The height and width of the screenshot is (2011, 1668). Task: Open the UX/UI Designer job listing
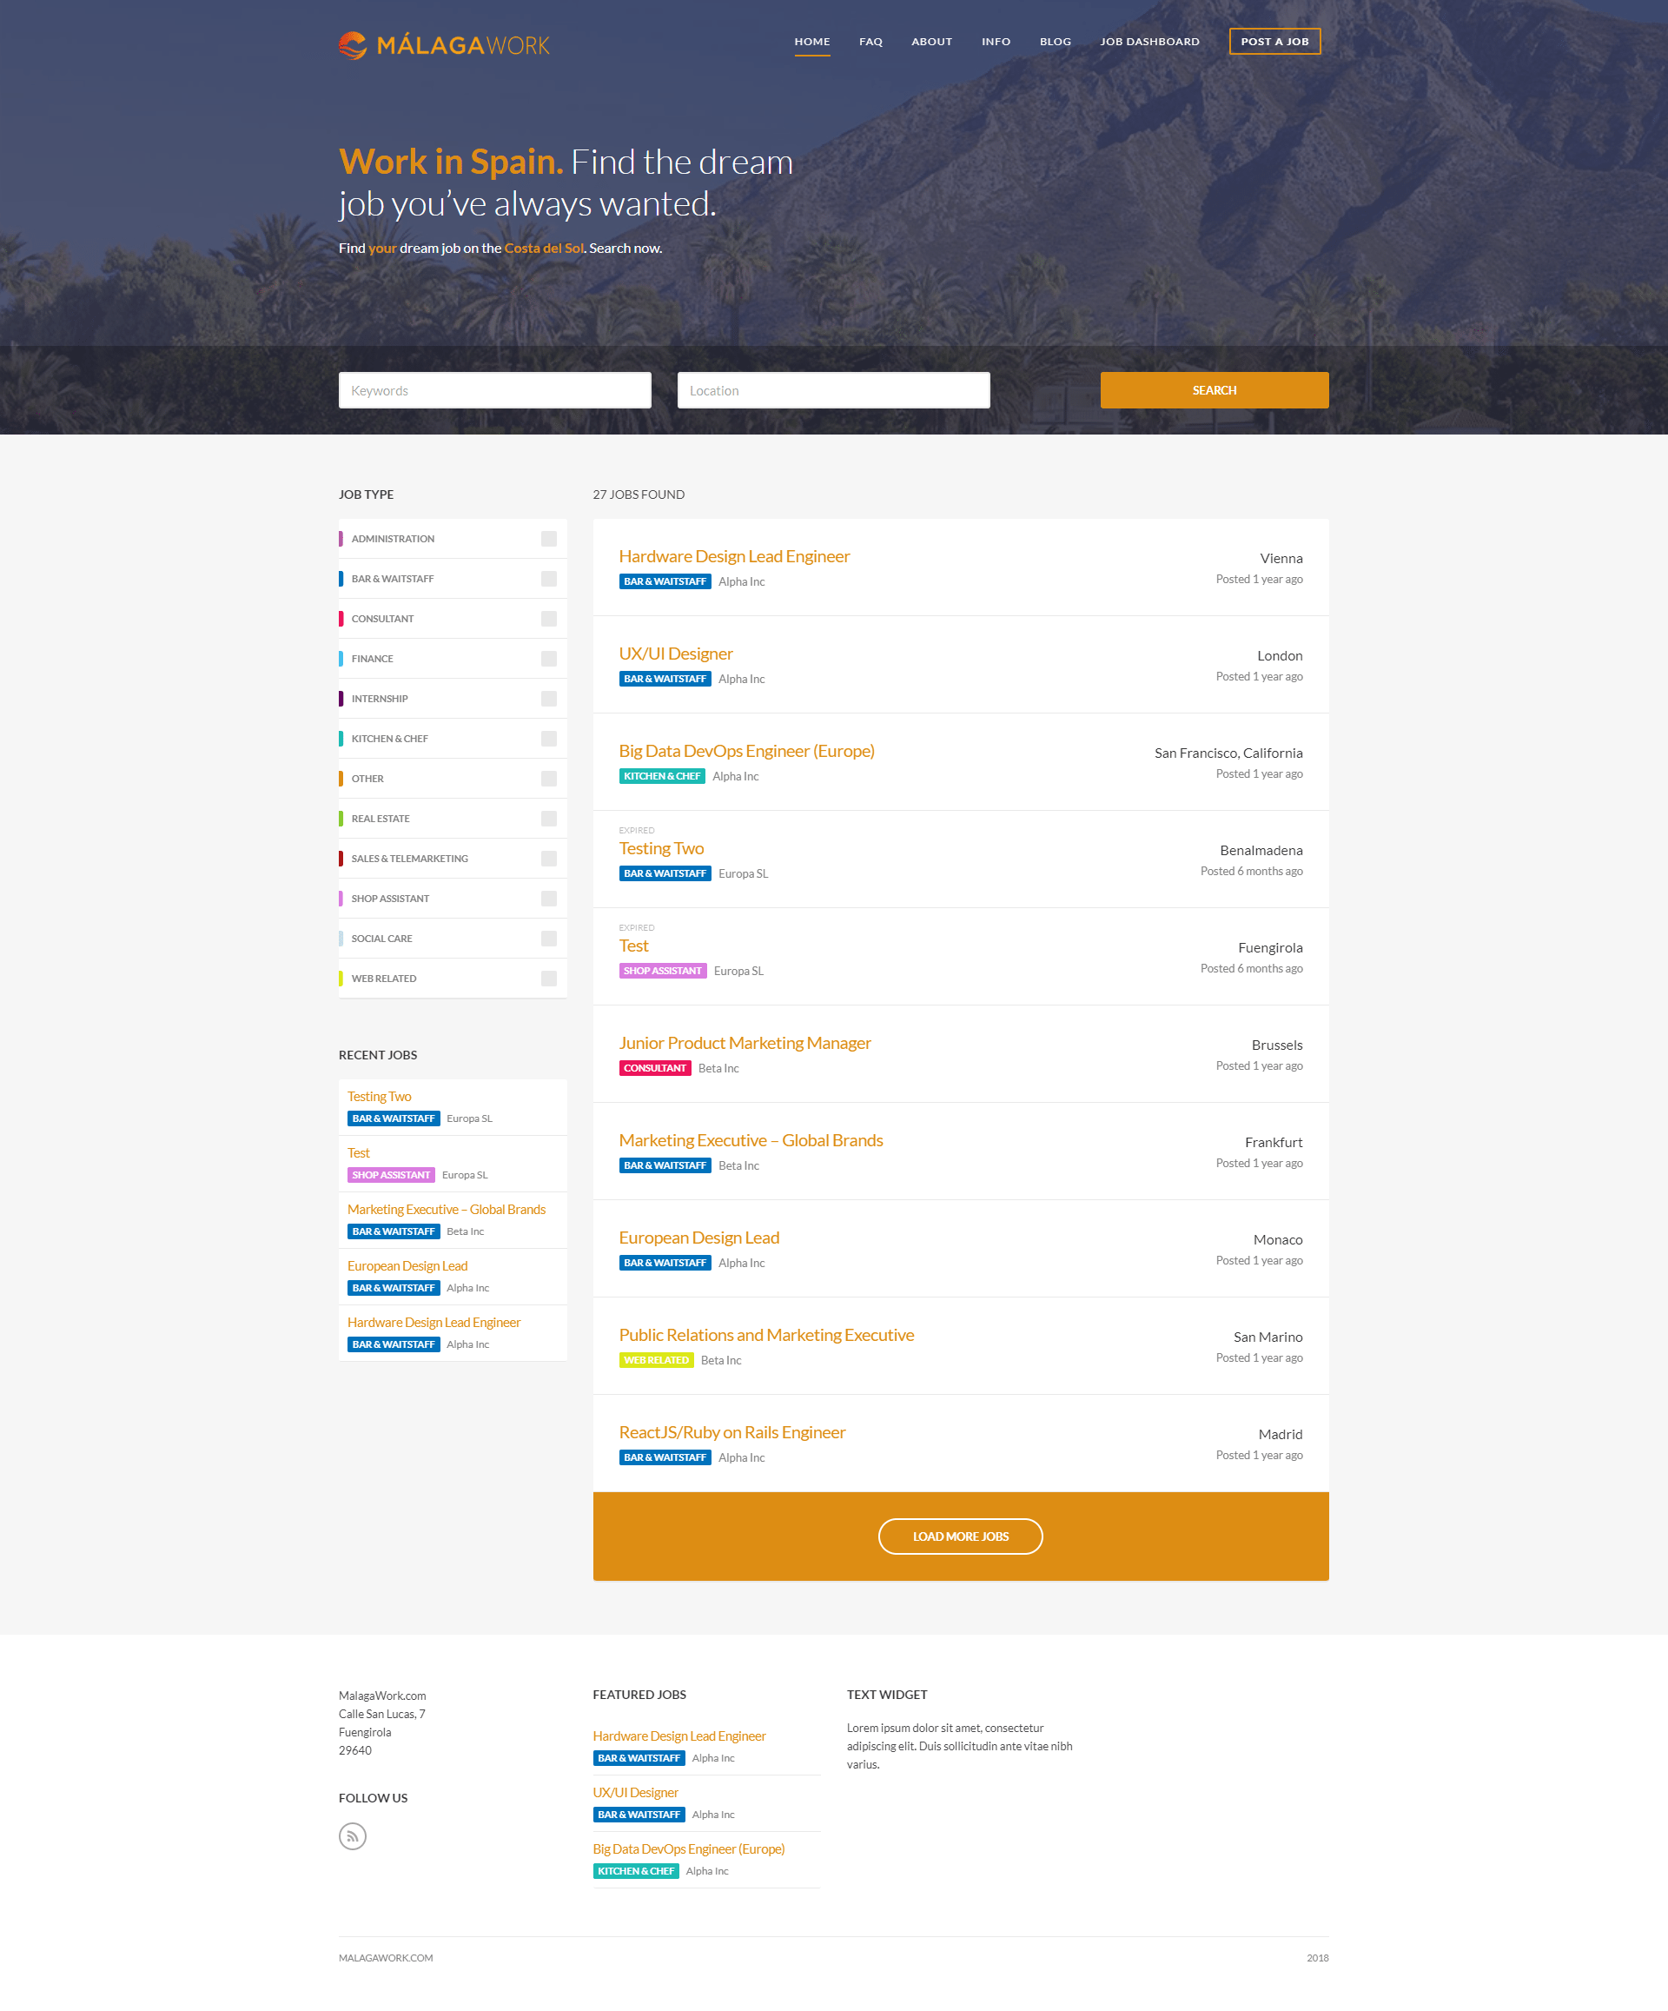(676, 654)
